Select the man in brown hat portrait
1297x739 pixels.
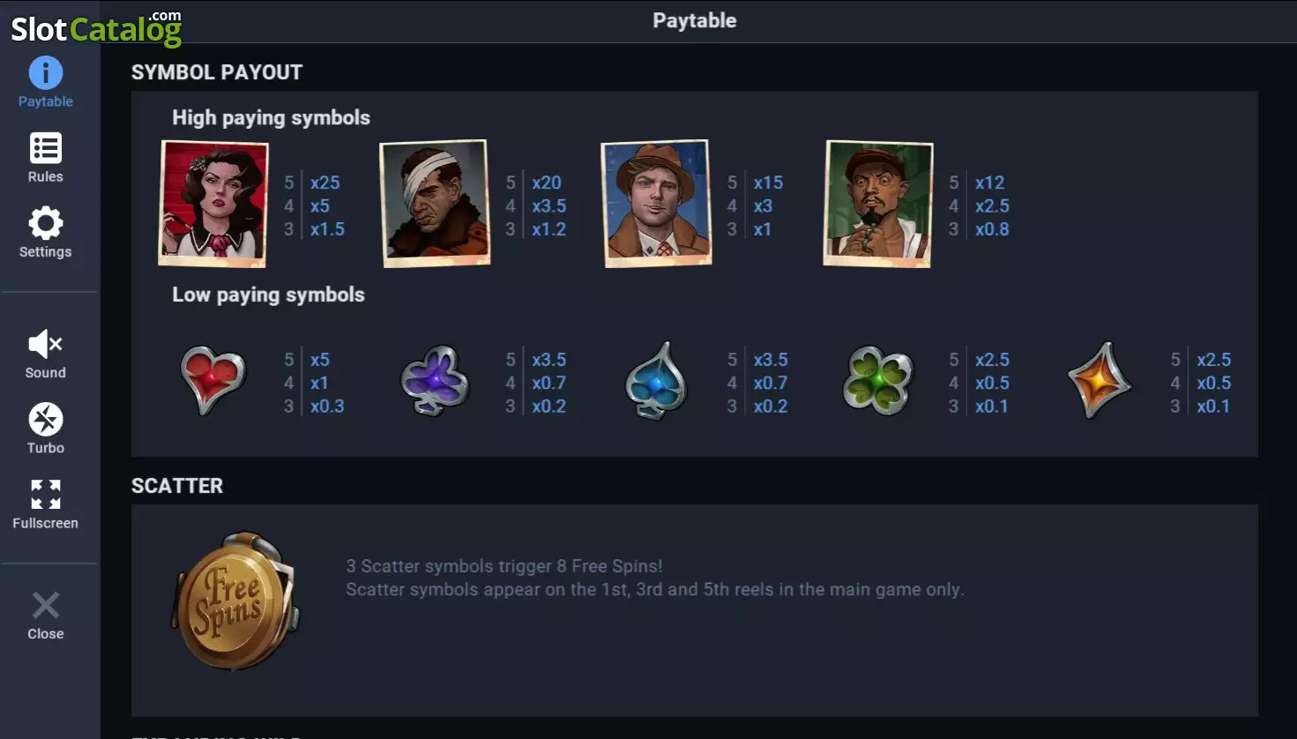[x=657, y=204]
